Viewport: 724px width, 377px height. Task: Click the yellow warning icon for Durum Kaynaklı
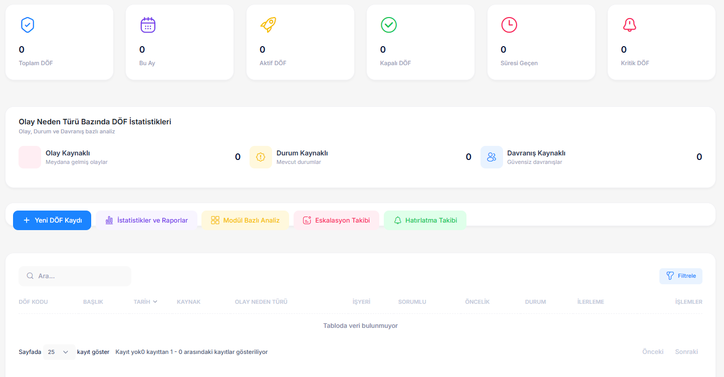pyautogui.click(x=261, y=157)
